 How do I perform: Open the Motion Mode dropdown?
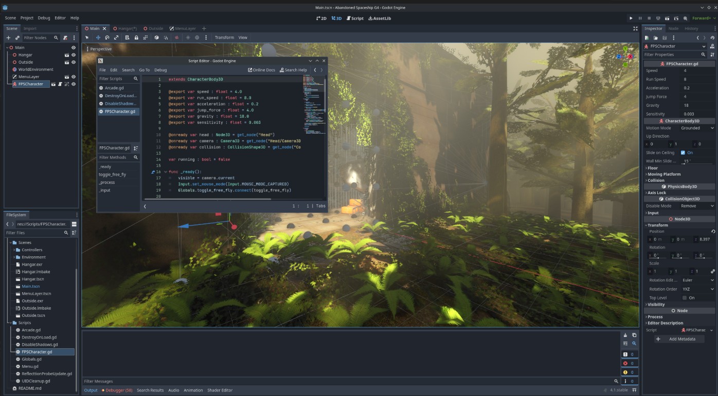pyautogui.click(x=697, y=128)
